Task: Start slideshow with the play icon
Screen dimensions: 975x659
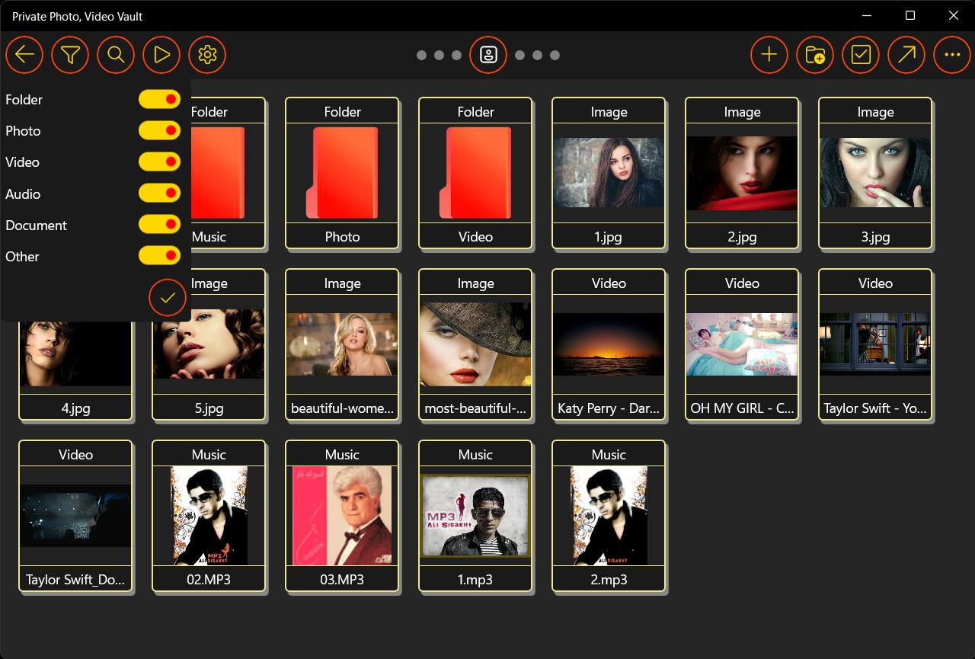Action: 161,55
